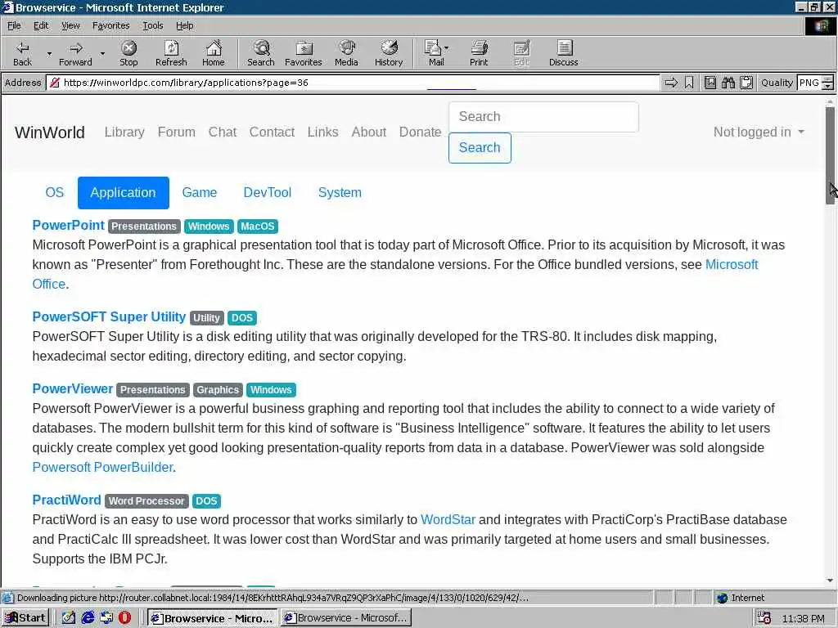Image resolution: width=838 pixels, height=628 pixels.
Task: Switch to the DevTool category tab
Action: [268, 193]
